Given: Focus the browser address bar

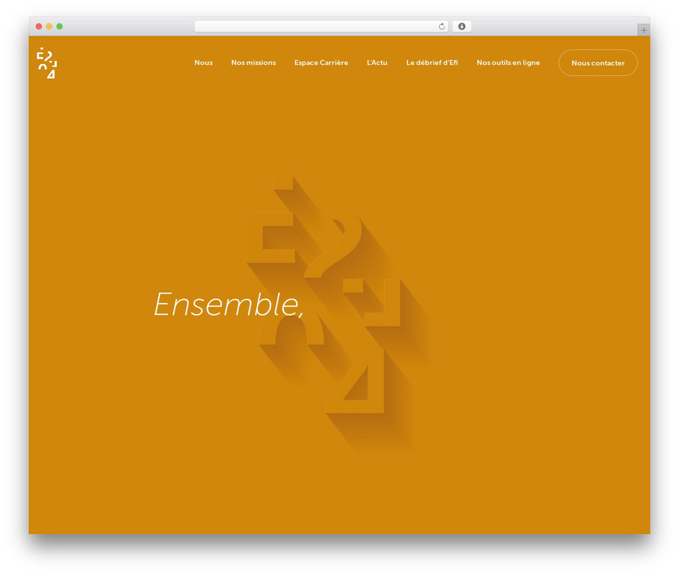Looking at the screenshot, I should (321, 27).
